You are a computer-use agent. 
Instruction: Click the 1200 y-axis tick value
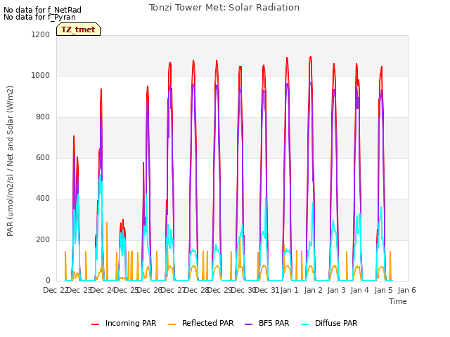41,34
